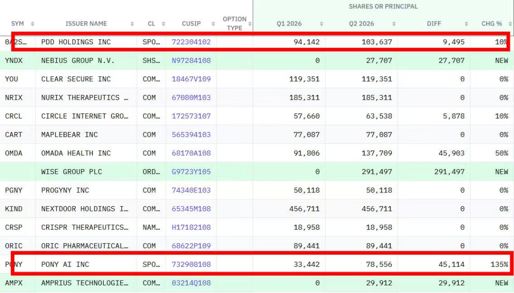Click the ISSUER NAME column header
514x293 pixels.
pyautogui.click(x=86, y=24)
